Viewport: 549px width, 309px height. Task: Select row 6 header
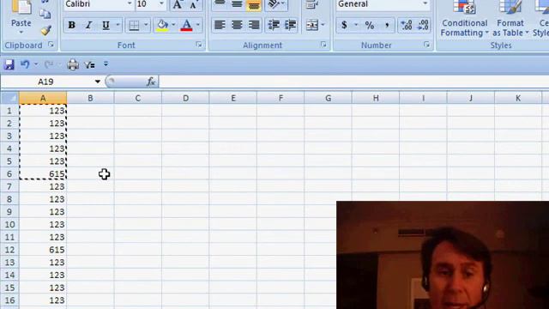click(9, 173)
